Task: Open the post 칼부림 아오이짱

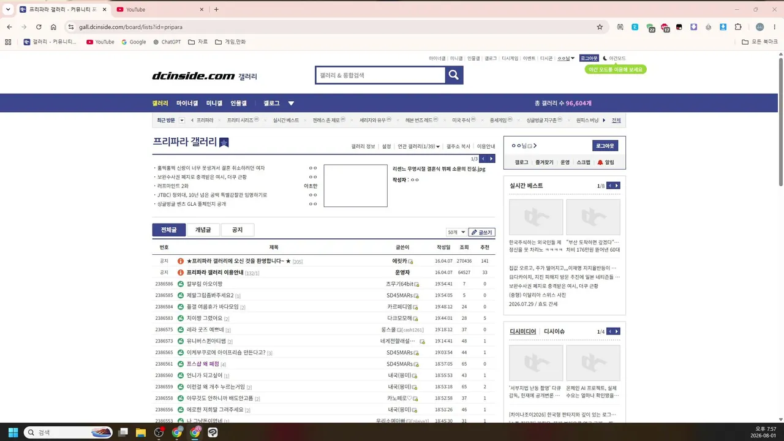Action: pyautogui.click(x=205, y=284)
